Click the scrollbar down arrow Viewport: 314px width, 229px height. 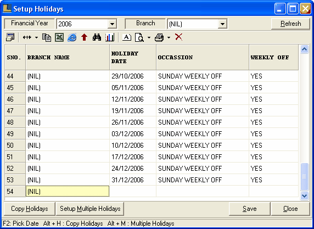click(x=304, y=196)
